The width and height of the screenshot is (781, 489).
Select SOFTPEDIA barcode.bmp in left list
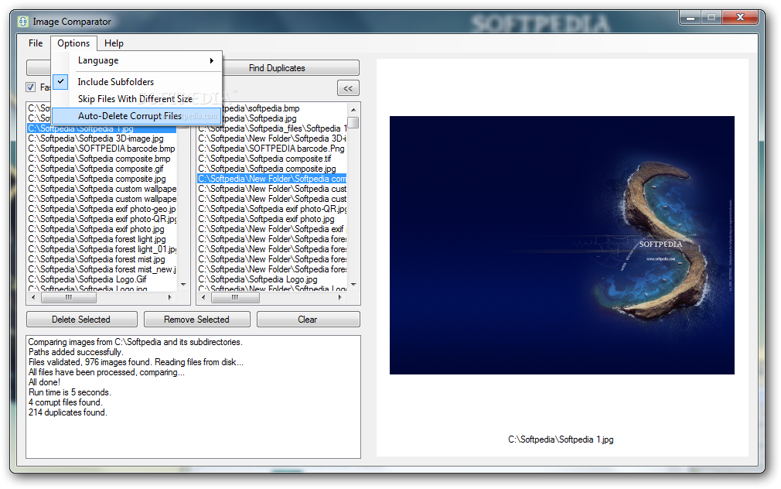(102, 149)
